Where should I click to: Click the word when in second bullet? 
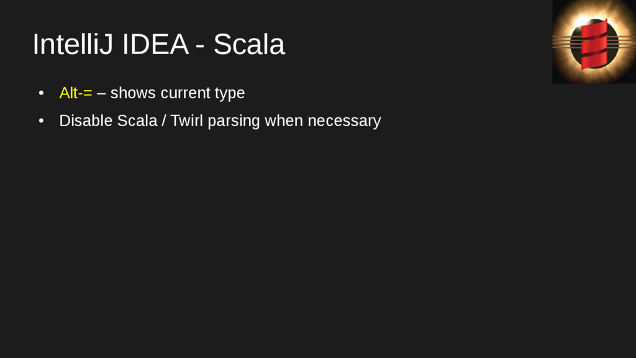coord(283,121)
